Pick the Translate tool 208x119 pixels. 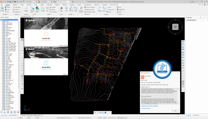[x=71, y=9]
